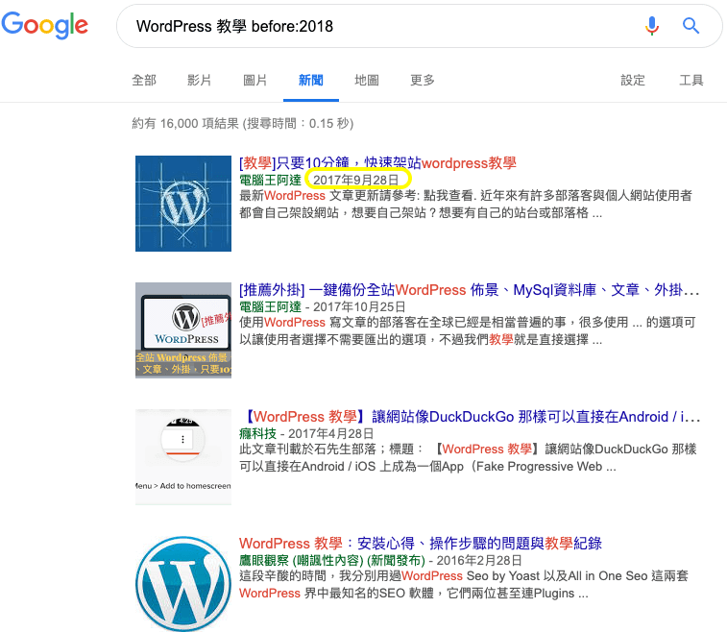Image resolution: width=727 pixels, height=632 pixels.
Task: Open result 只要10分鐘，快速架站wordpress教學
Action: tap(377, 162)
